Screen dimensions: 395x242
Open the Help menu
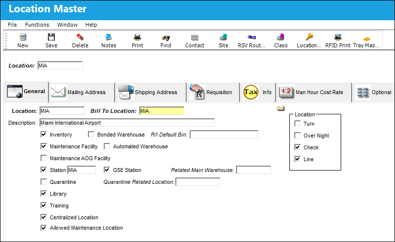tap(91, 25)
